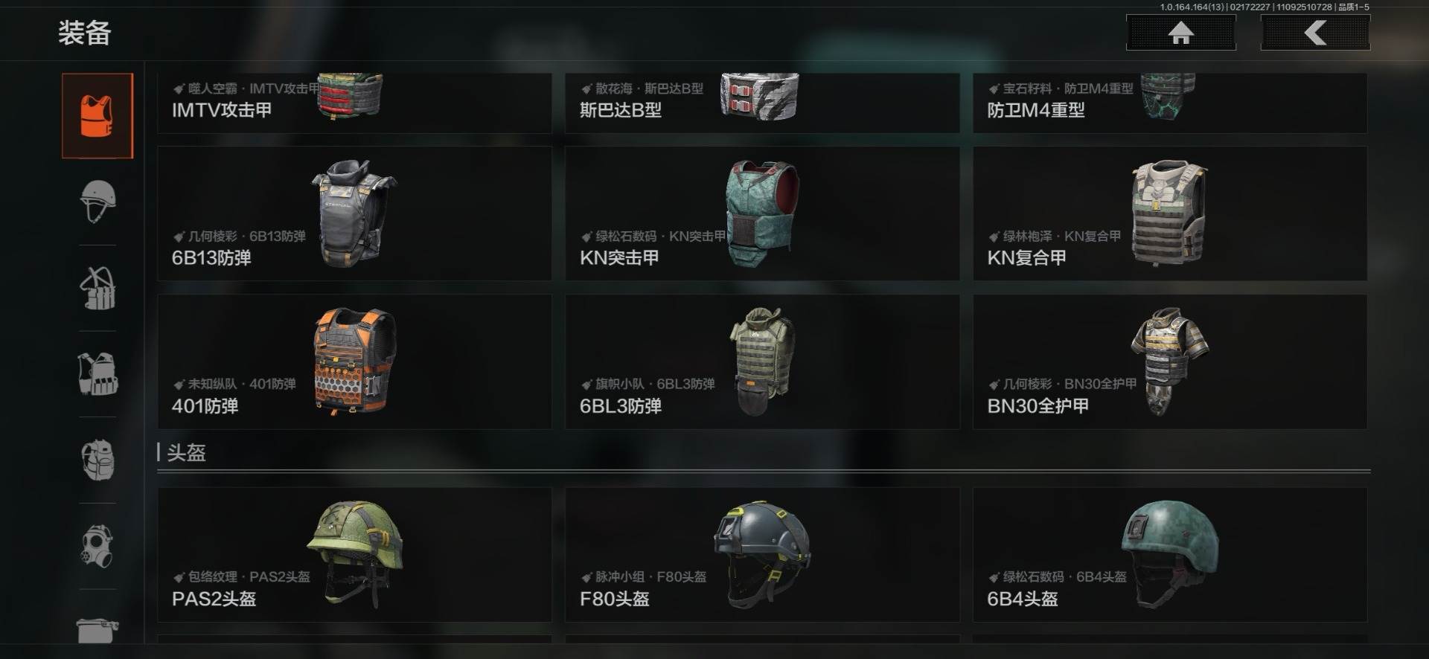This screenshot has height=659, width=1429.
Task: Choose the BN30全护甲 armor item
Action: click(x=1170, y=361)
